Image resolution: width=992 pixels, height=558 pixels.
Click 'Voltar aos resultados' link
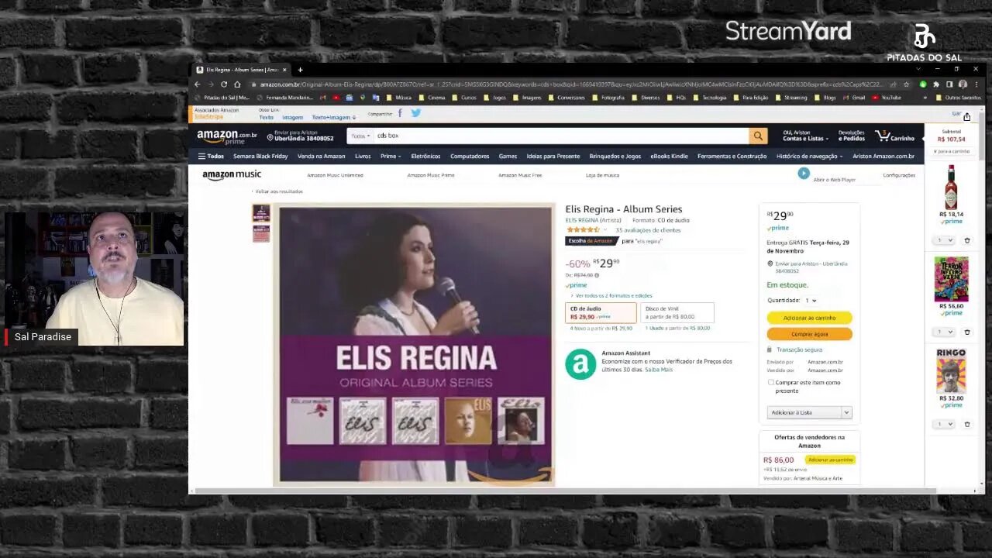tap(277, 191)
